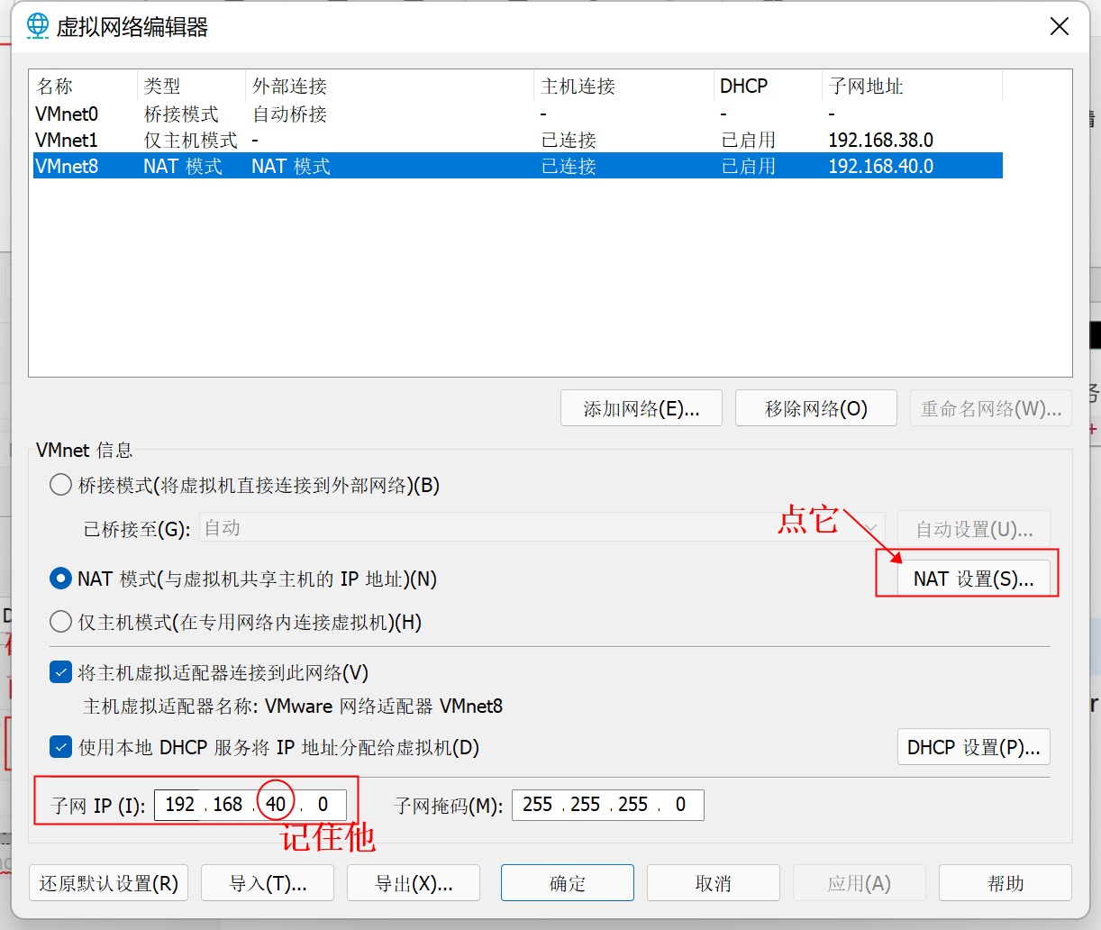Confirm with the 确定 button
The image size is (1101, 930).
point(568,883)
